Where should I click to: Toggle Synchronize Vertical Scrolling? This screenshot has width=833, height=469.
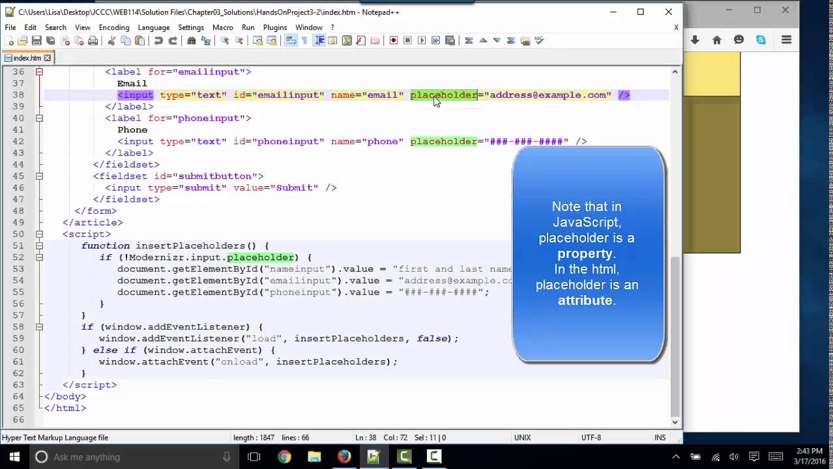(257, 40)
